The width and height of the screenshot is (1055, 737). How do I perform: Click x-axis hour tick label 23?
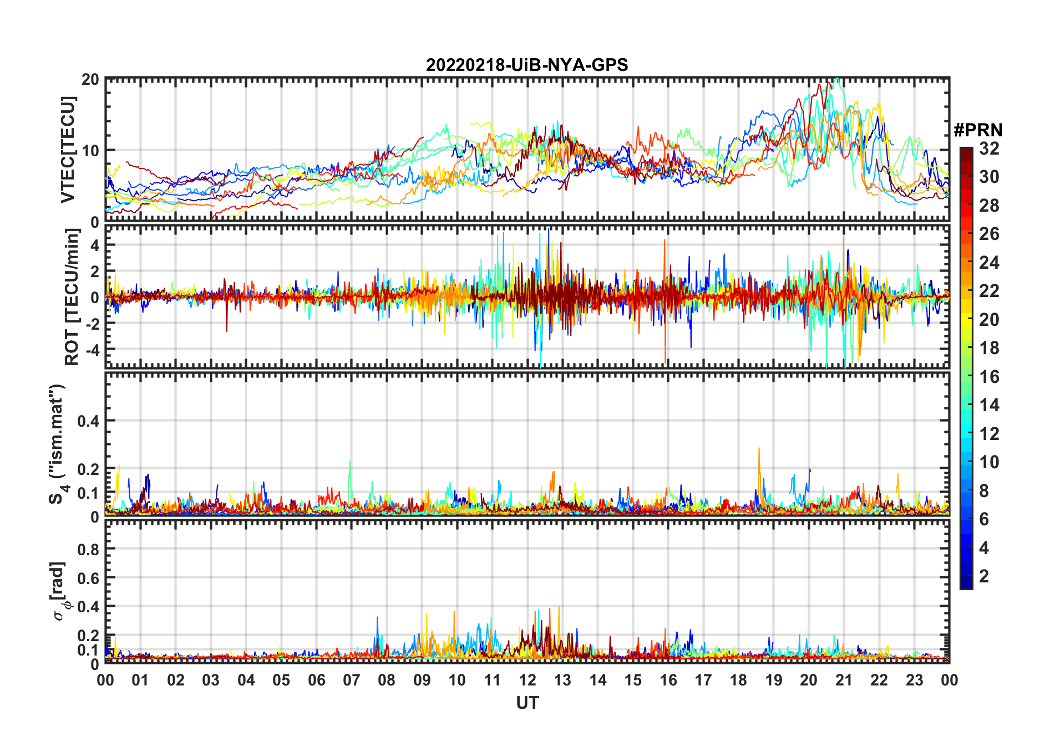[915, 680]
